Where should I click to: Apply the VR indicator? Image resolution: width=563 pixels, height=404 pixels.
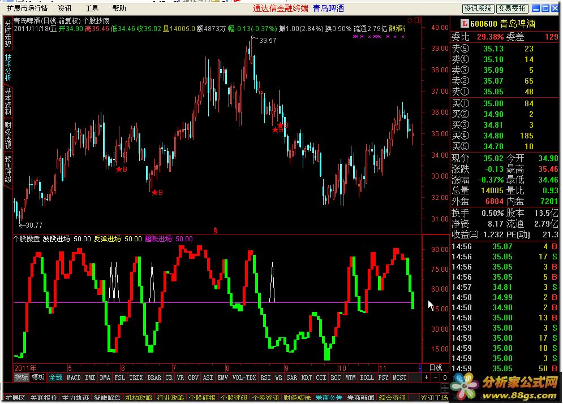(x=180, y=377)
